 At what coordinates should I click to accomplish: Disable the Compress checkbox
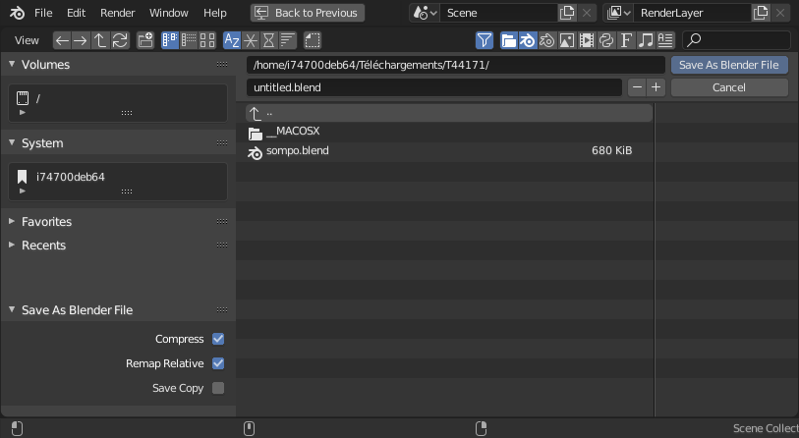(x=218, y=339)
